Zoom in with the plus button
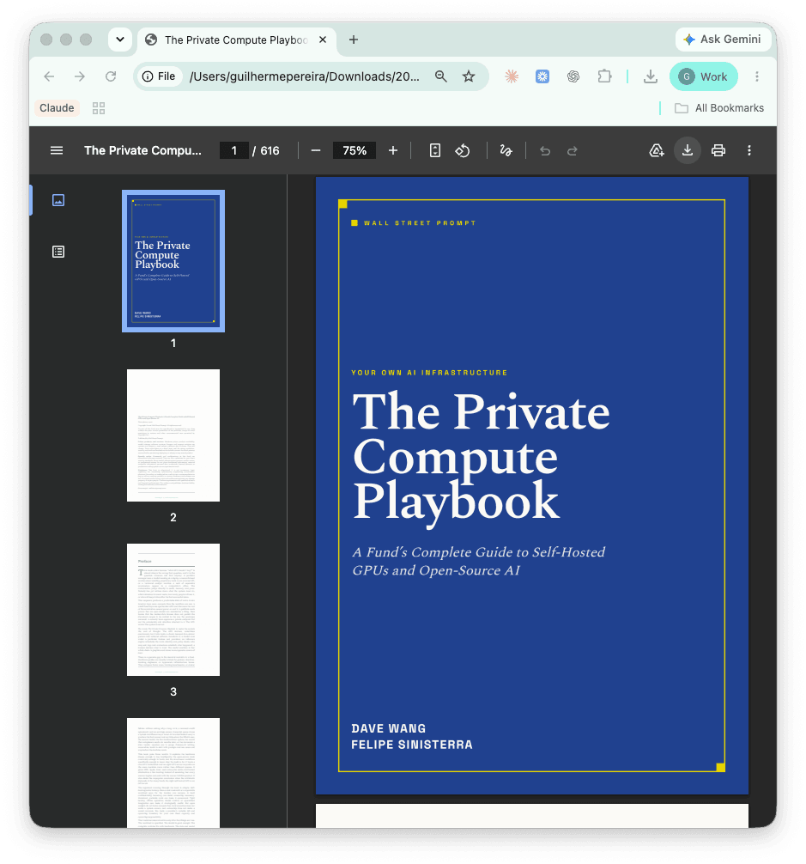 [393, 150]
